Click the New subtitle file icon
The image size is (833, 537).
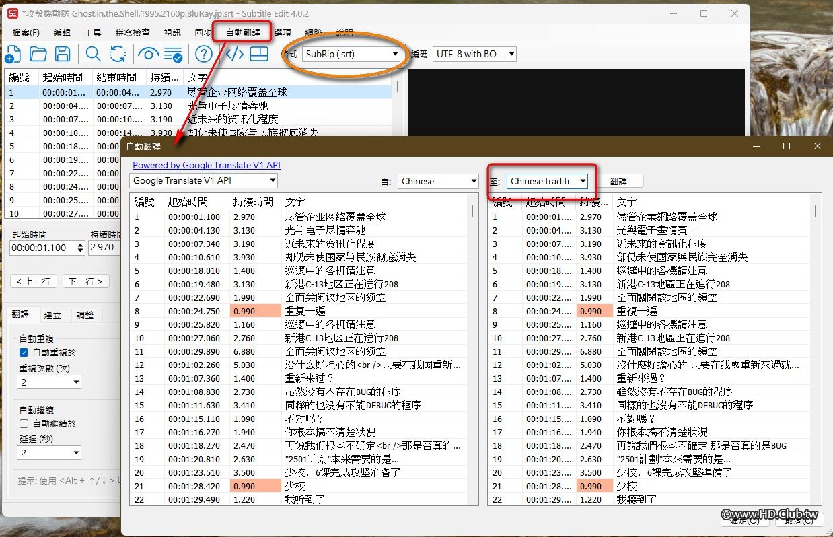(13, 55)
